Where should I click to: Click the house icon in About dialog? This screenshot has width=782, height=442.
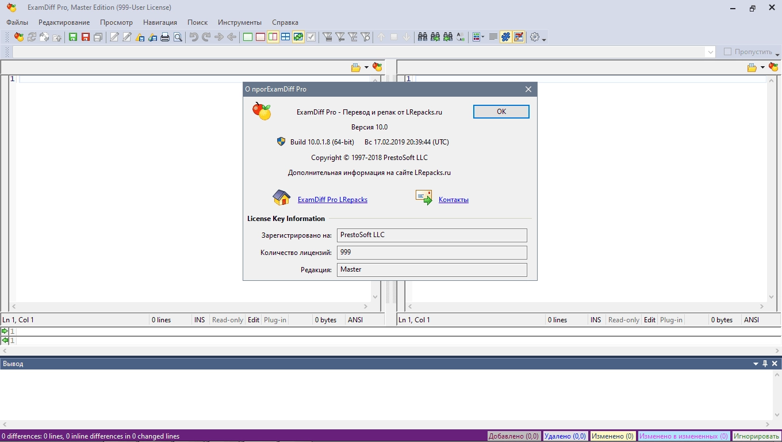coord(282,197)
